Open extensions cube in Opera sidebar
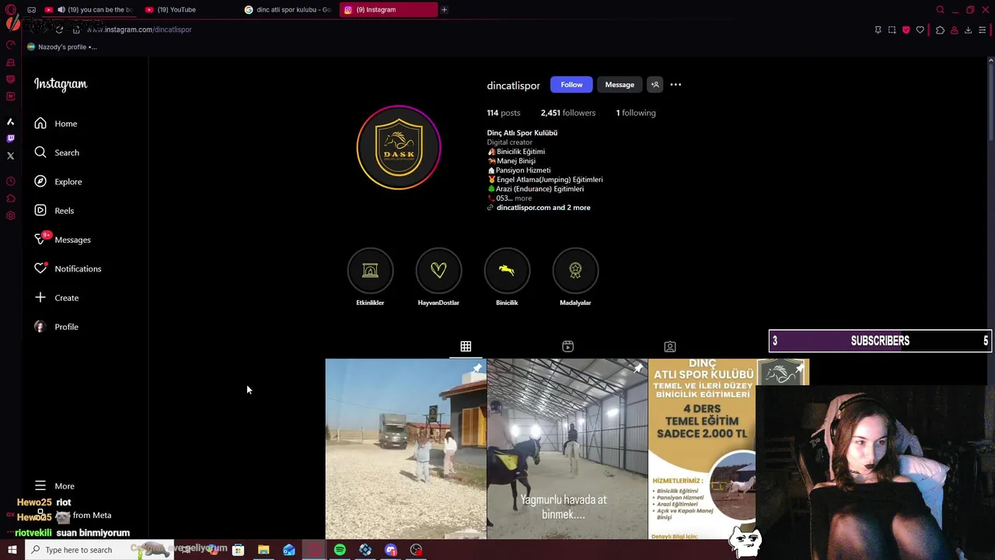 click(11, 198)
